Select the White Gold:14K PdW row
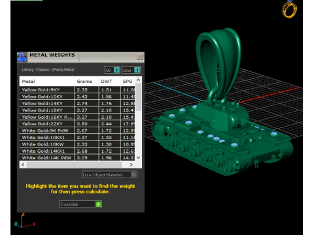 tap(77, 157)
